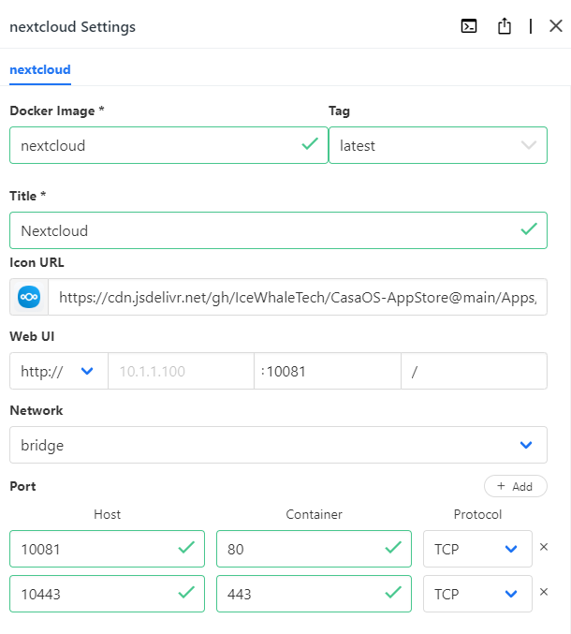The width and height of the screenshot is (571, 634).
Task: Click the Title field validation checkmark
Action: click(x=528, y=229)
